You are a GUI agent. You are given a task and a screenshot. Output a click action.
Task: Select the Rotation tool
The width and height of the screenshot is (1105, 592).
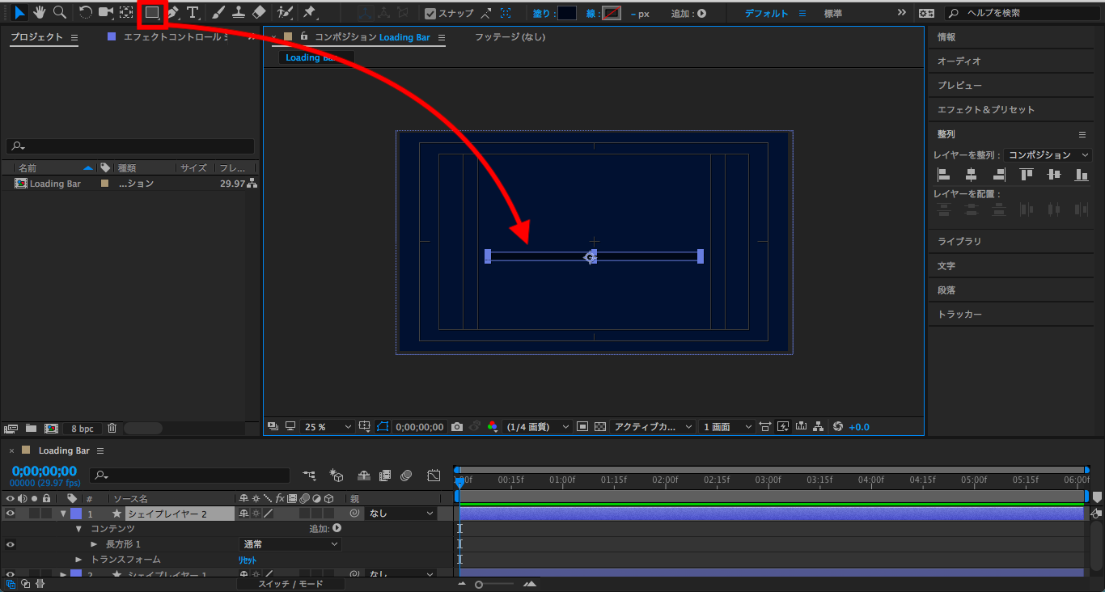85,13
